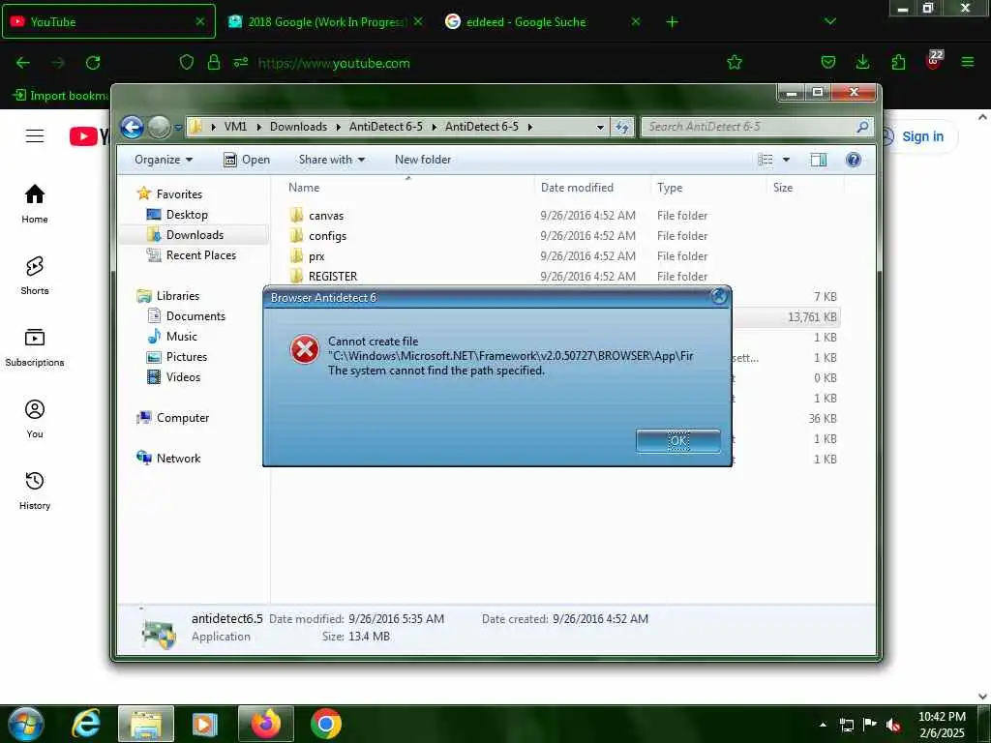Open Recent Places in navigation pane

[x=192, y=255]
